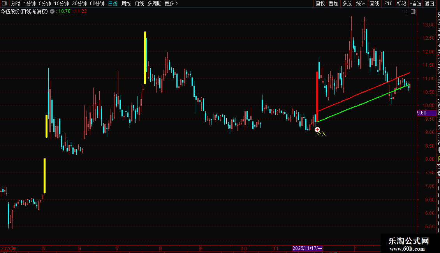Open the 多股 multi-stock view
The width and height of the screenshot is (440, 253).
coord(347,4)
